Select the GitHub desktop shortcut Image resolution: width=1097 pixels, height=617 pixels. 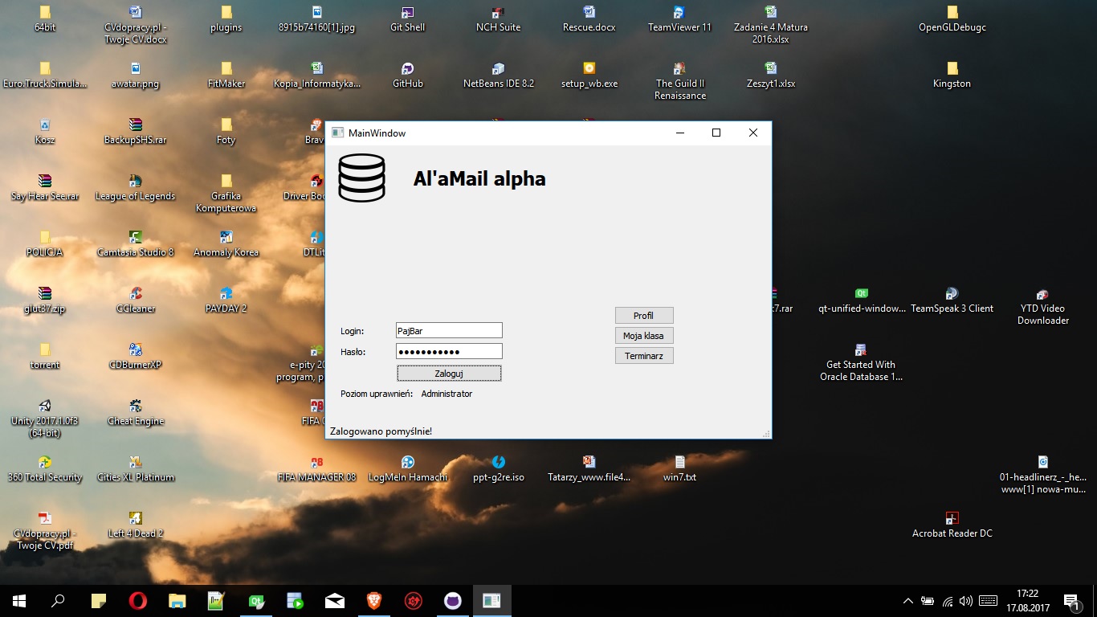(407, 76)
